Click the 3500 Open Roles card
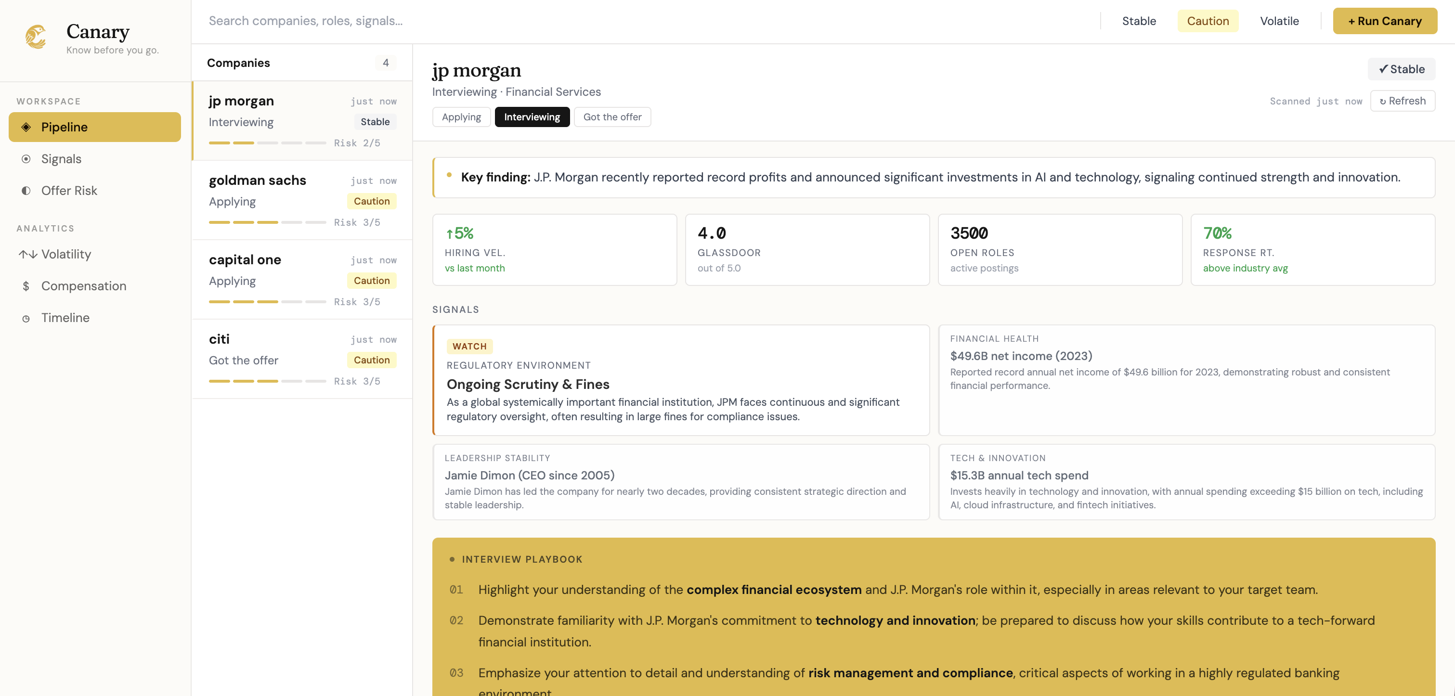 coord(1060,249)
